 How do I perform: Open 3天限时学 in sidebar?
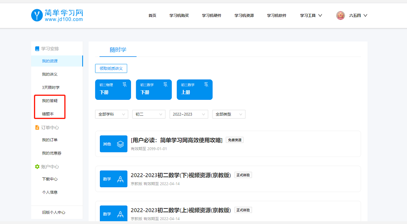pos(51,87)
